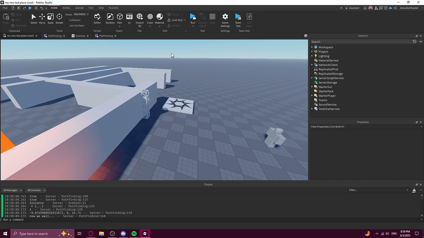Switch to the VIEW ribbon tab

coord(101,8)
